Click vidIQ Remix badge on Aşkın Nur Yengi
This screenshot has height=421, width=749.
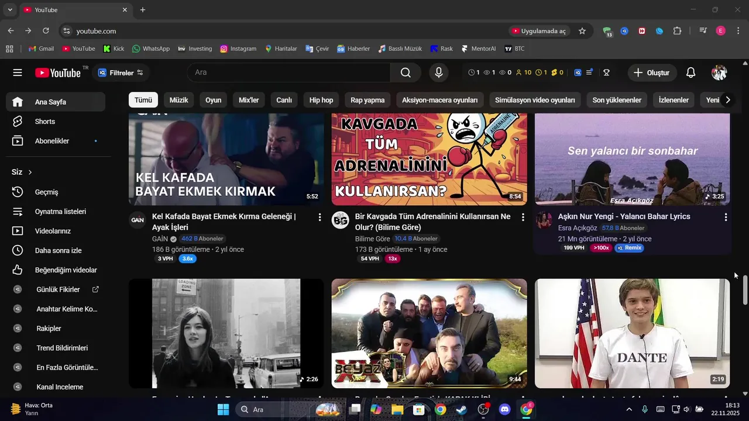click(629, 248)
